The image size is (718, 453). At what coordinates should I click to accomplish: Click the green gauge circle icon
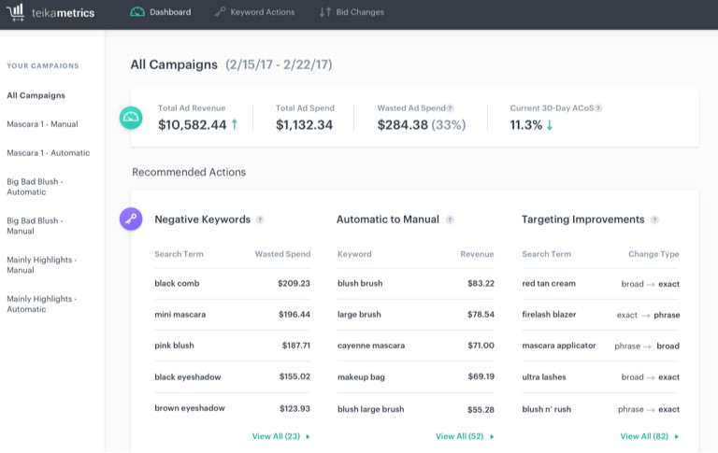[x=131, y=118]
